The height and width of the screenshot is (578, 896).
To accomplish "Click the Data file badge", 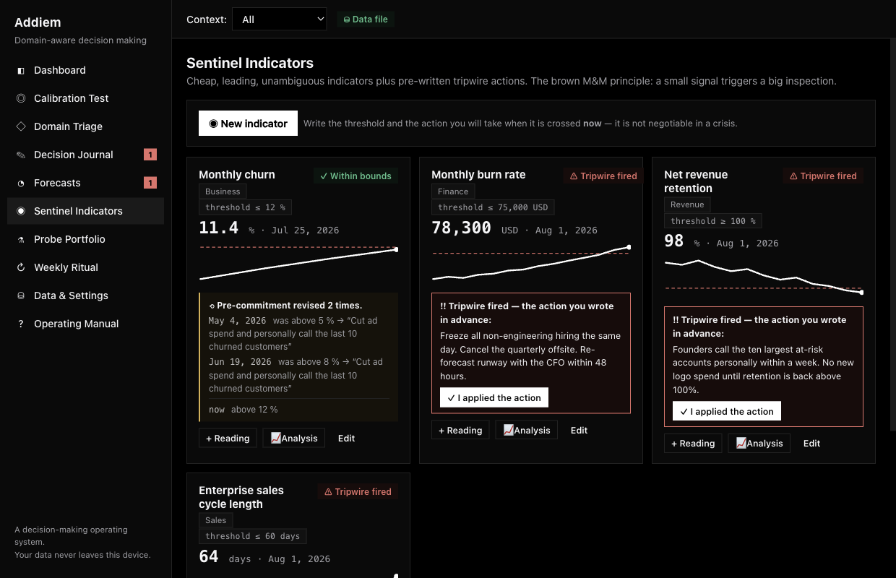I will 366,20.
